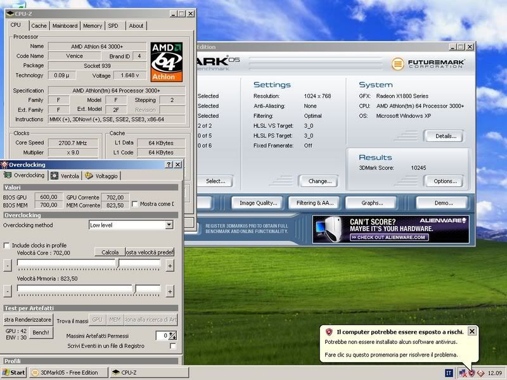The width and height of the screenshot is (507, 380).
Task: Click the Overclocking window title icon
Action: point(4,165)
